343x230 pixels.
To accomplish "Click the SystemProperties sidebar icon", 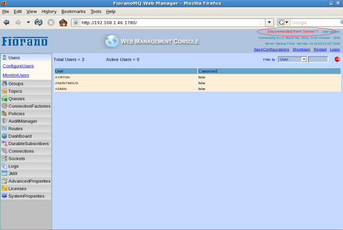I will [x=4, y=196].
